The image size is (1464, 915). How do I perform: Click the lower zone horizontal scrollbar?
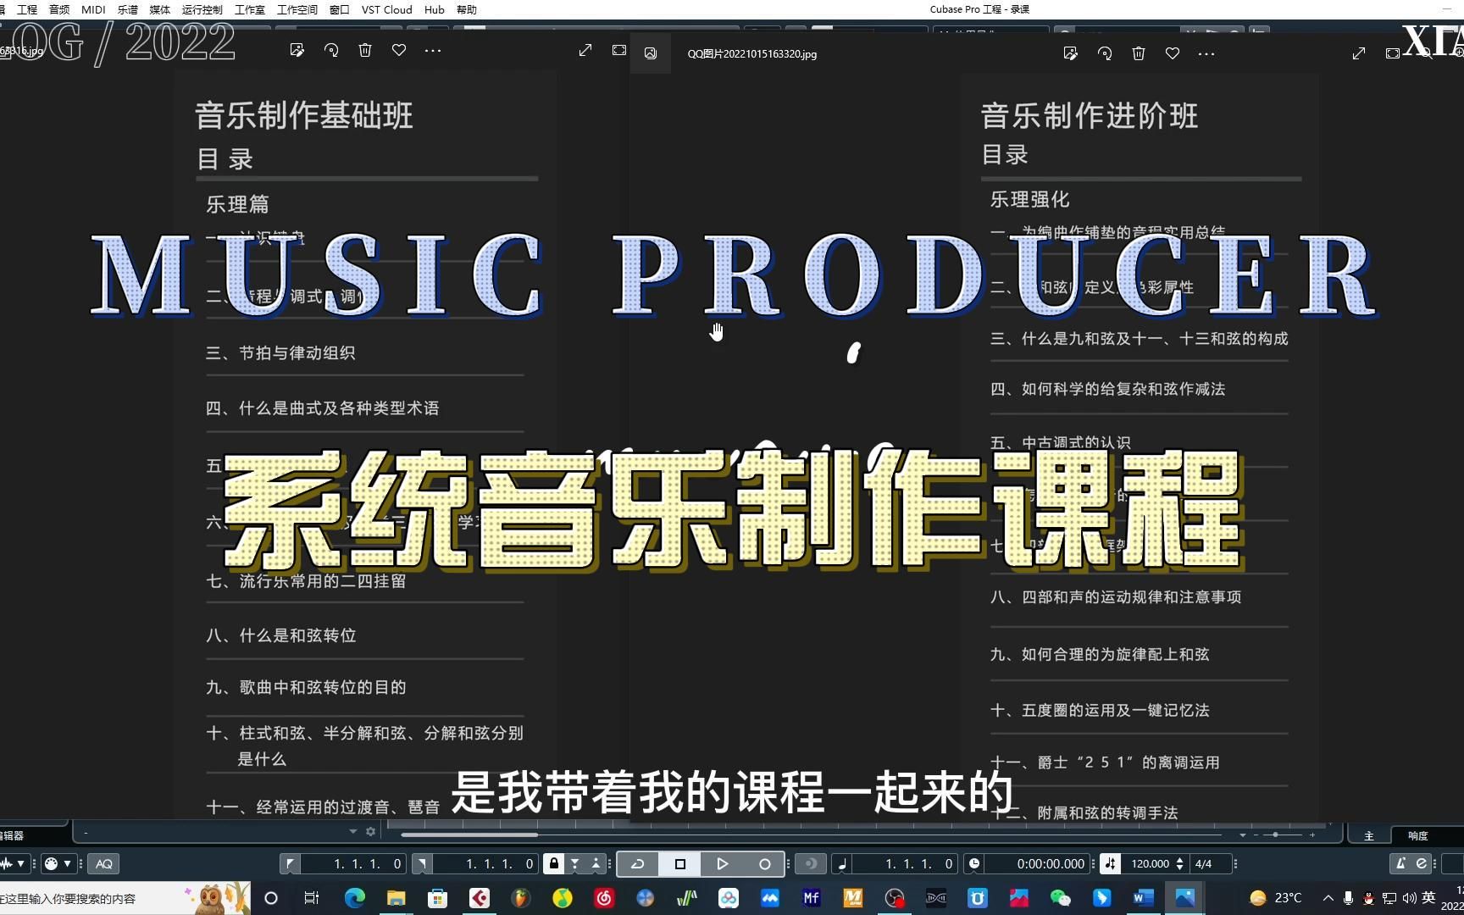tap(469, 835)
